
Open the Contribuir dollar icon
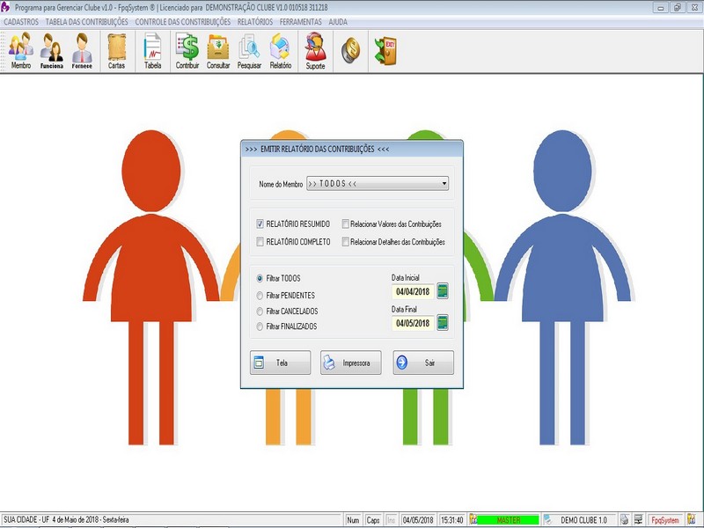pos(187,51)
